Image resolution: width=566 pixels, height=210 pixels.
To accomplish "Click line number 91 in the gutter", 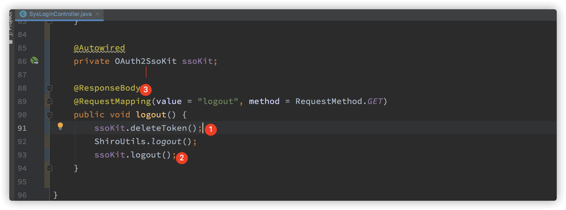I will [22, 128].
